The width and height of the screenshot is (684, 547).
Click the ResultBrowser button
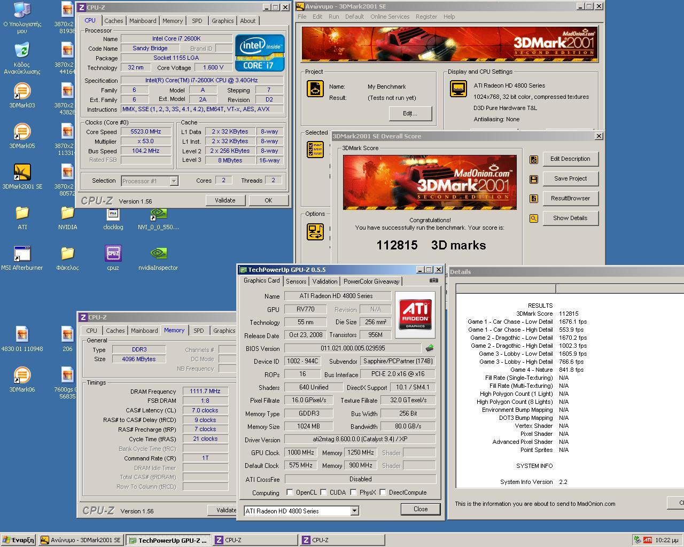point(570,198)
